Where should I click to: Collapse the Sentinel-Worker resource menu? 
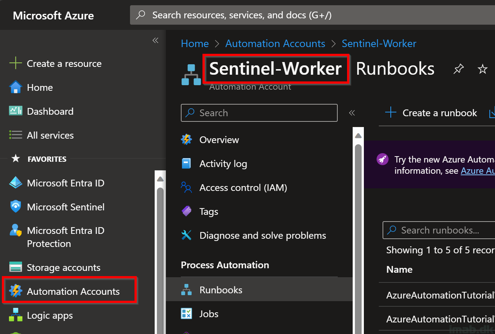tap(352, 113)
